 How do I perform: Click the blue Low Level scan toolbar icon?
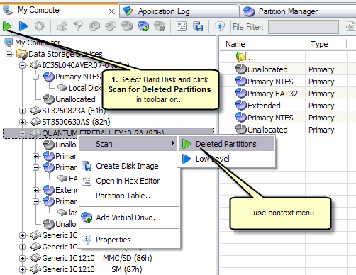click(23, 26)
